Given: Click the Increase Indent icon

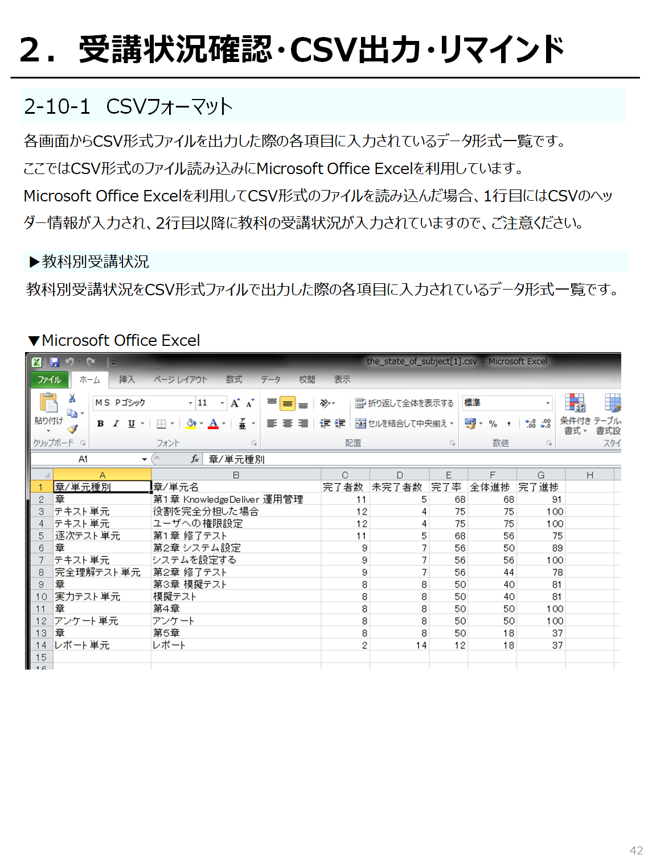Looking at the screenshot, I should pyautogui.click(x=340, y=423).
